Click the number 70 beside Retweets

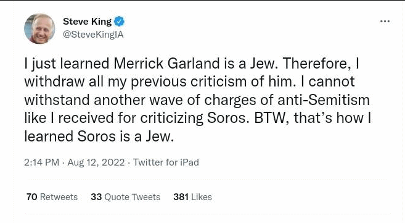click(32, 197)
